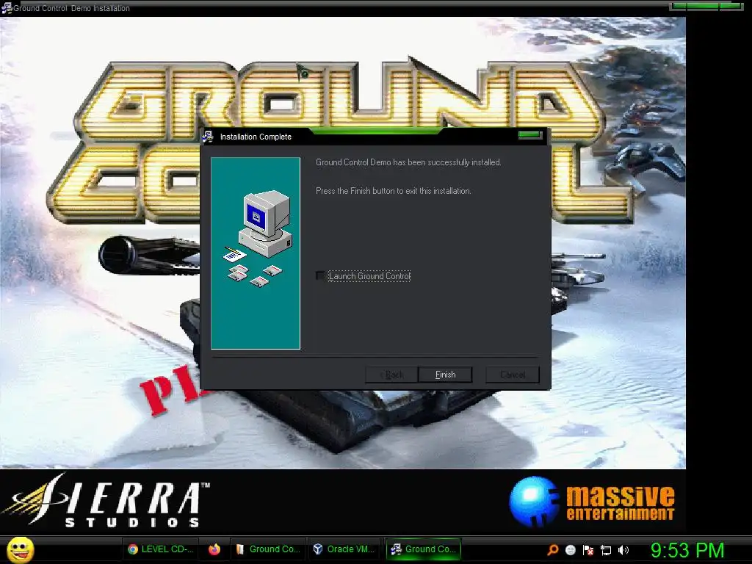The width and height of the screenshot is (752, 564).
Task: Click the round white tray icon
Action: point(570,550)
